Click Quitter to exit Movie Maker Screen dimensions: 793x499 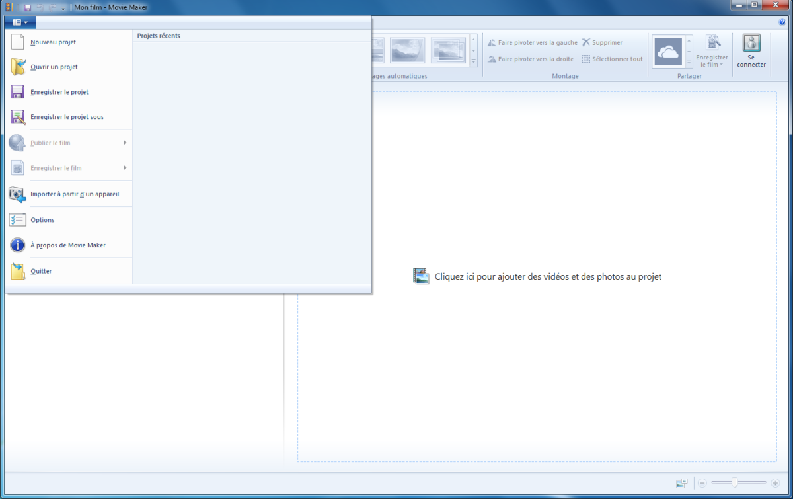[x=69, y=271]
